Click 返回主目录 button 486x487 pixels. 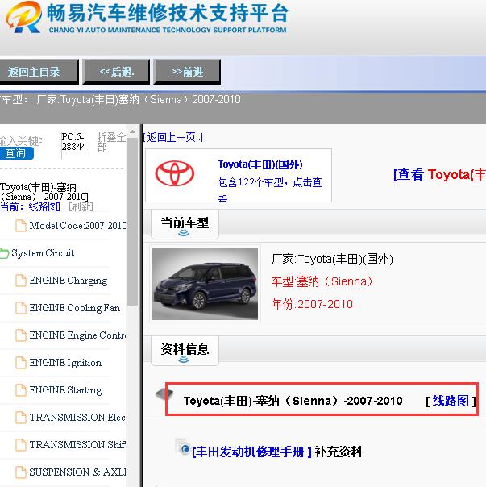[x=39, y=72]
